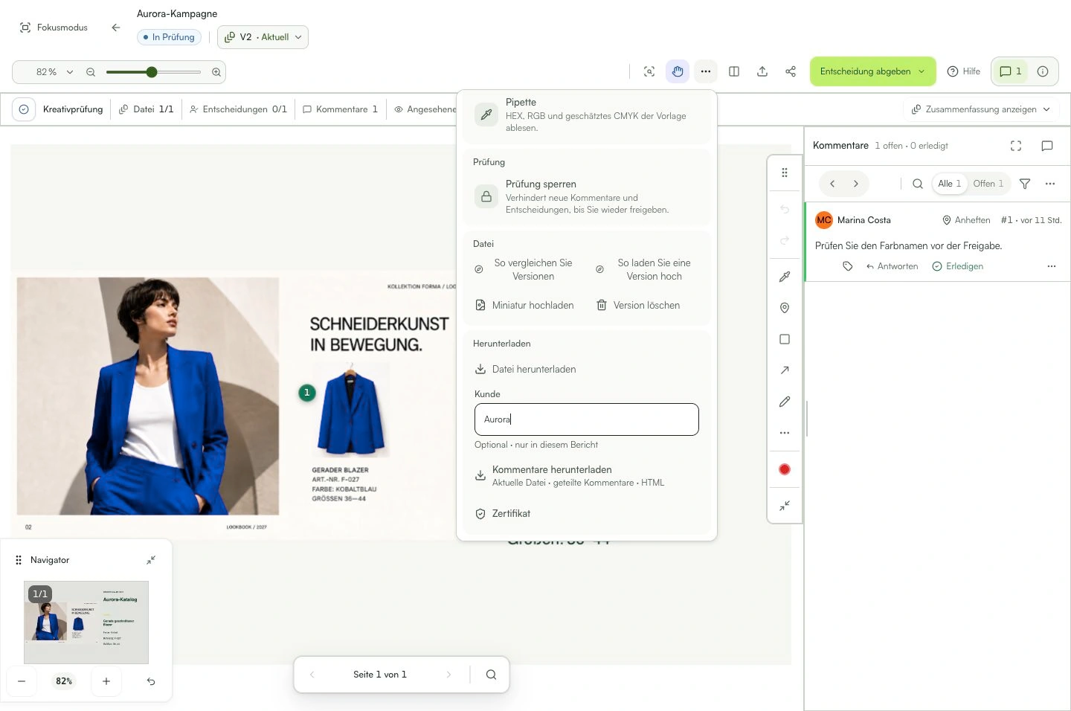
Task: Click Version löschen
Action: tap(638, 305)
